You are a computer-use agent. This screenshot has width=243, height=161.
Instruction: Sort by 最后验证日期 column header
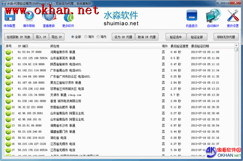point(200,46)
